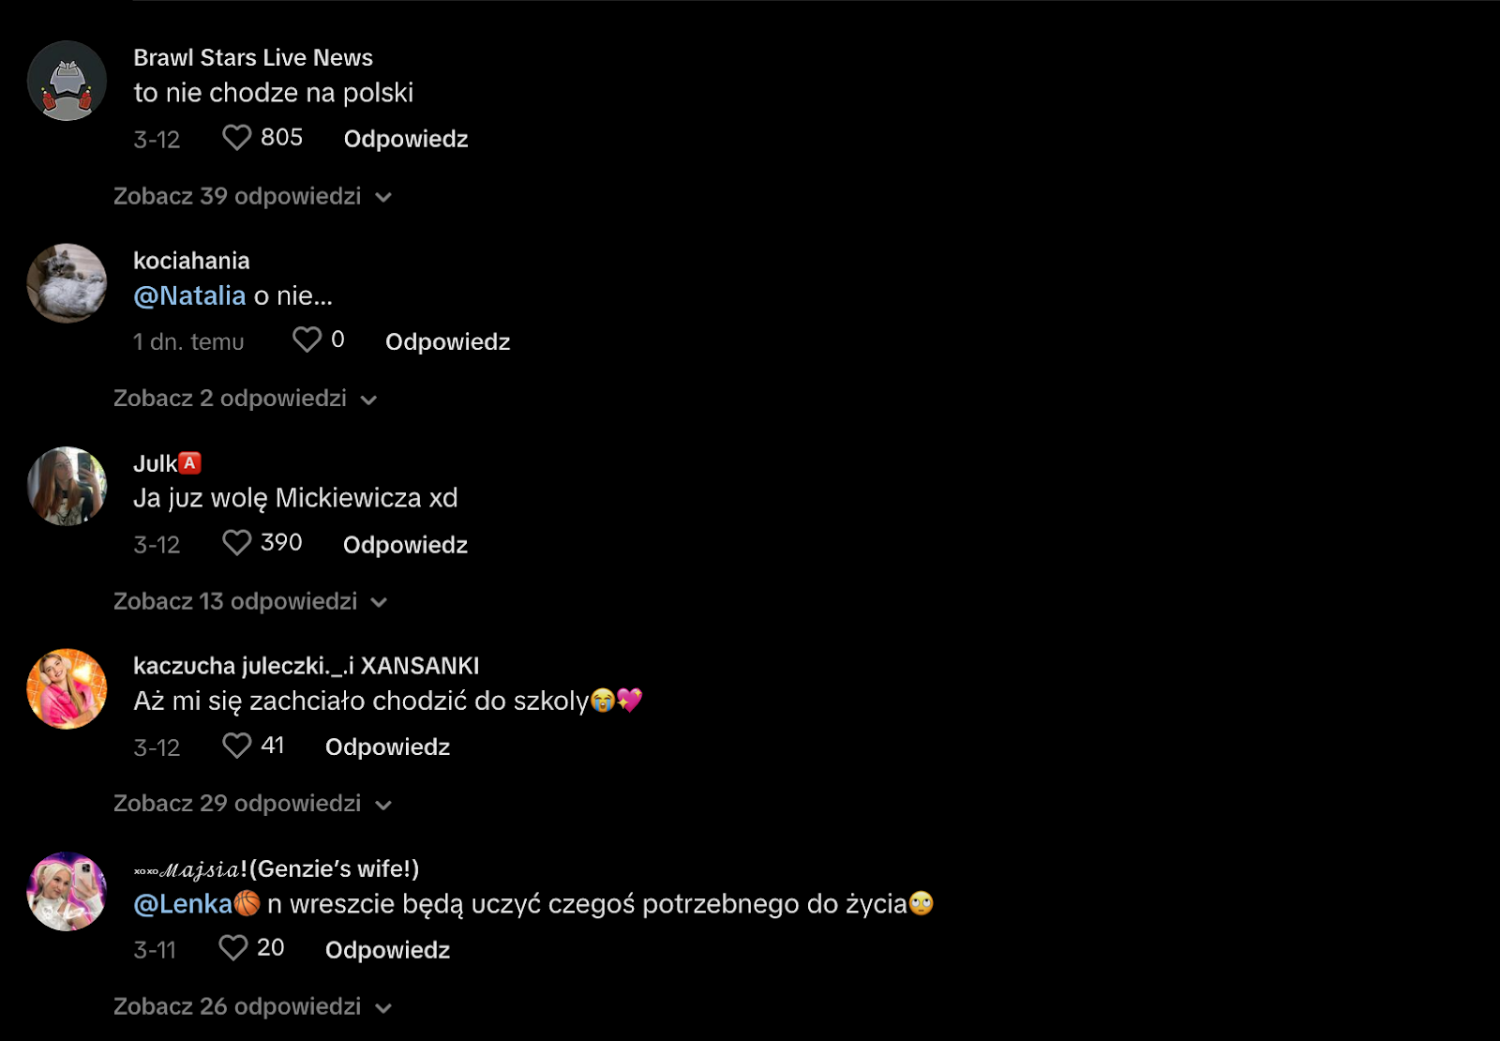Expand Zobacz 26 odpowiedzi replies
The image size is (1500, 1041).
pos(252,1006)
